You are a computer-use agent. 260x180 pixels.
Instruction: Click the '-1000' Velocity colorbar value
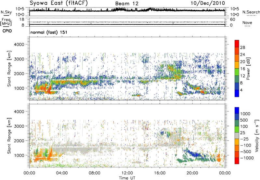[x=247, y=158]
